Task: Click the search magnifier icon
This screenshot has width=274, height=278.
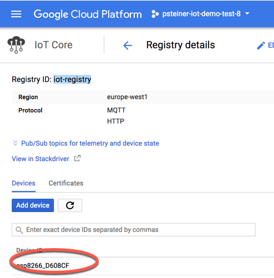Action: click(19, 230)
